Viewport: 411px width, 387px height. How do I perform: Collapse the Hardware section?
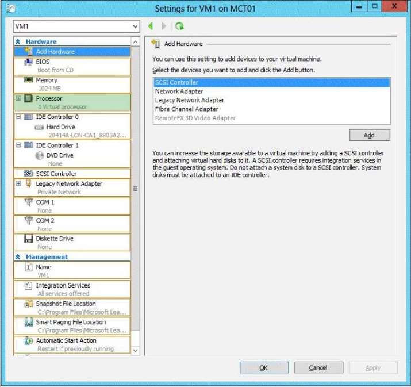click(x=18, y=41)
